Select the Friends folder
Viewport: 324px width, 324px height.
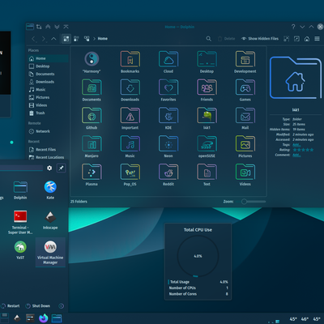point(207,91)
